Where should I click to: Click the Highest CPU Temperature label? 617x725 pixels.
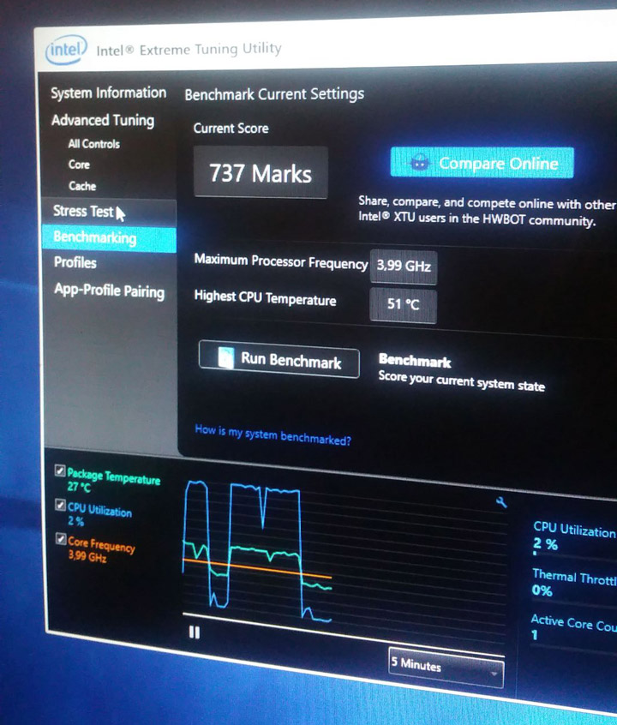click(265, 297)
